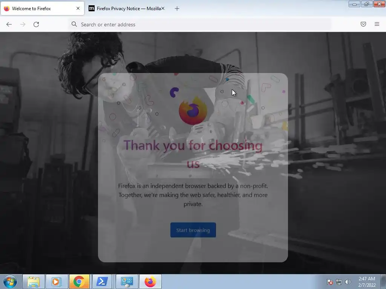This screenshot has width=386, height=289.
Task: Open the volume speaker icon
Action: (x=348, y=282)
